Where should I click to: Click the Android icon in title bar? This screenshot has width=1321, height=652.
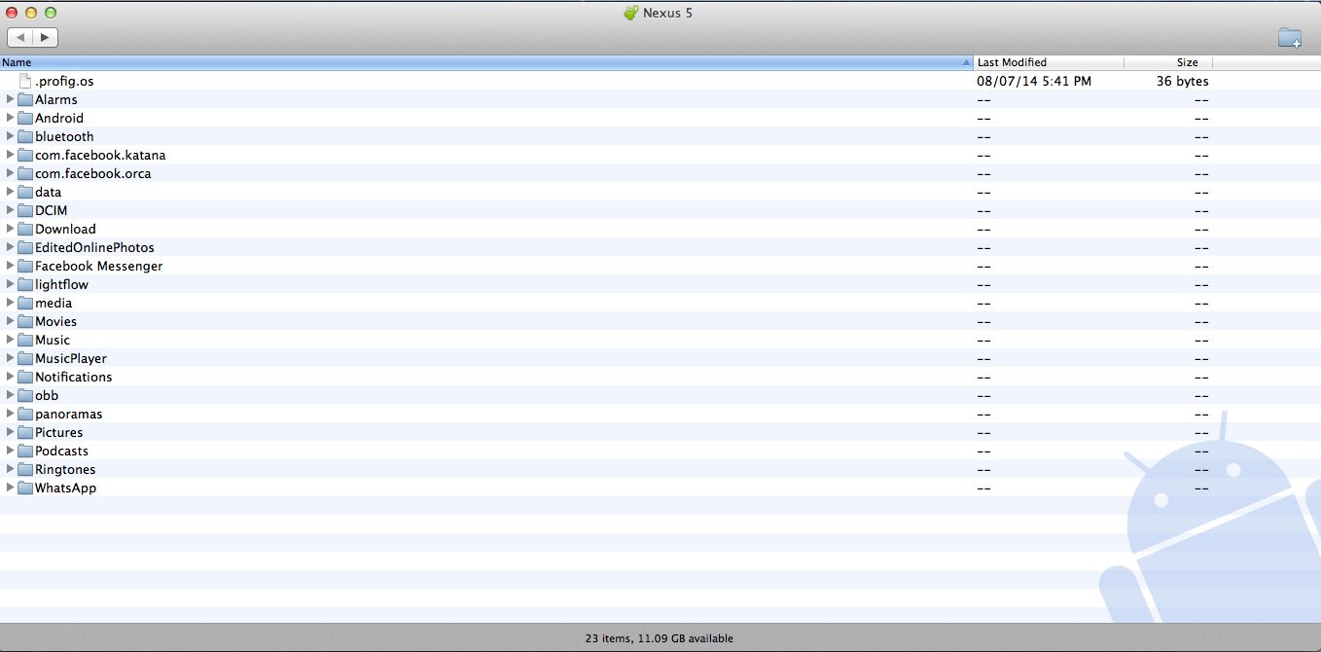630,13
